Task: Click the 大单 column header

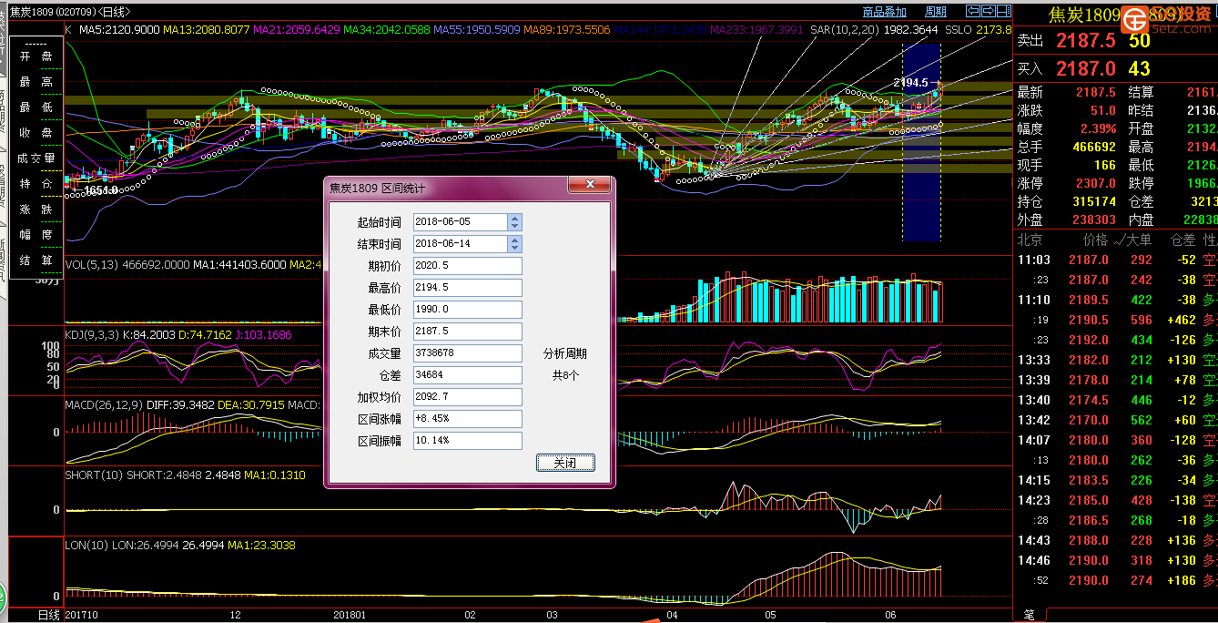Action: point(1139,240)
